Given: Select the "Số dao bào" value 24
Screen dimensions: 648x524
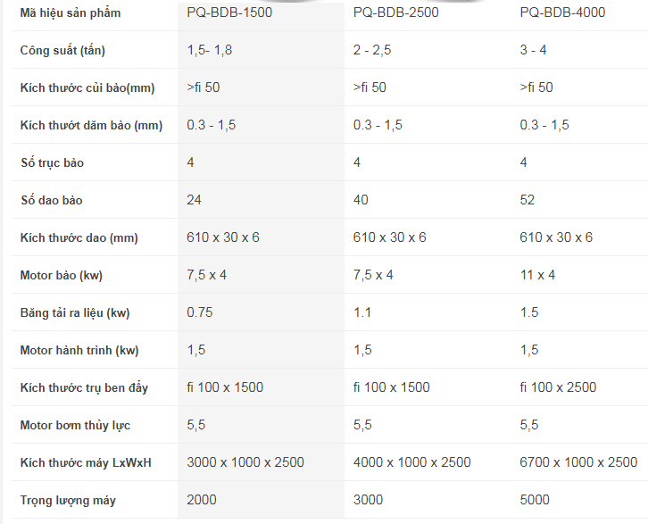Looking at the screenshot, I should tap(195, 200).
